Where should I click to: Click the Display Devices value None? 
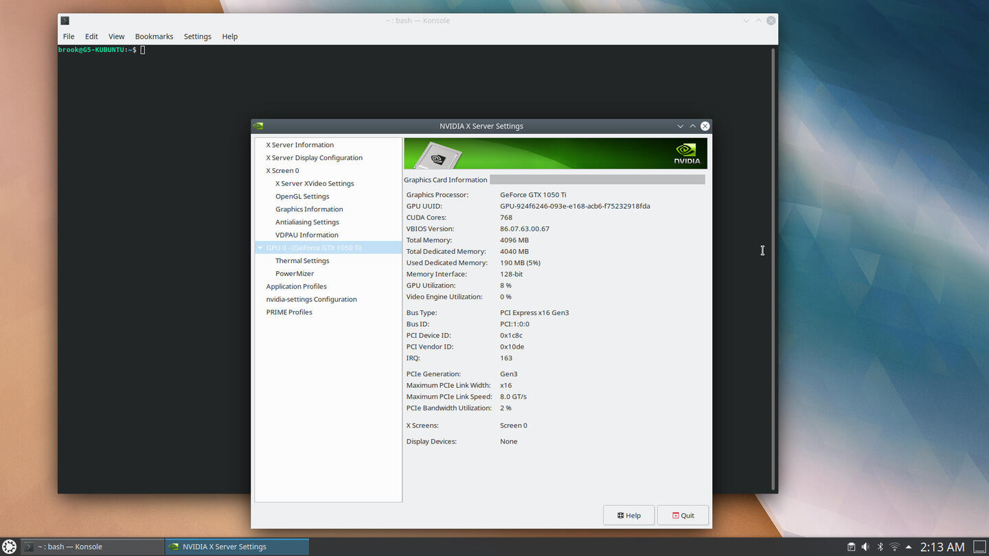coord(509,441)
